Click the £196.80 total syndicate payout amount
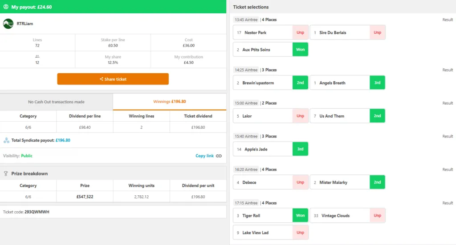The image size is (456, 245). 63,140
